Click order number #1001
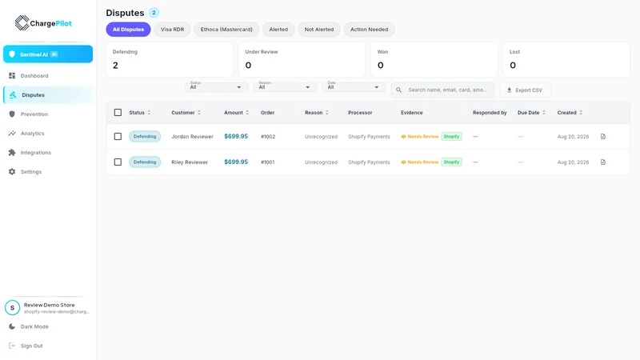The width and height of the screenshot is (640, 360). (x=268, y=162)
